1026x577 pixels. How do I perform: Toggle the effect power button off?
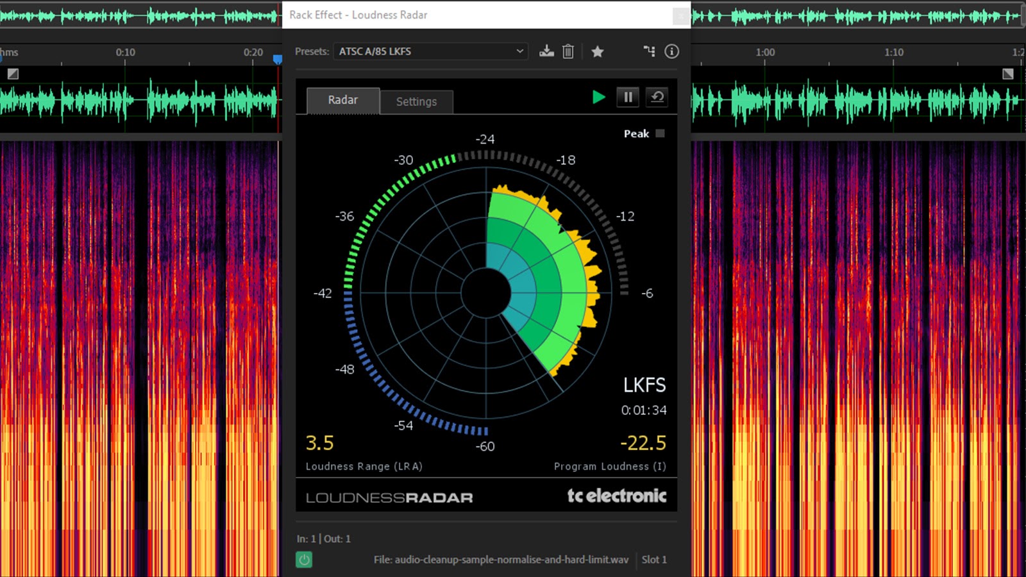coord(303,560)
